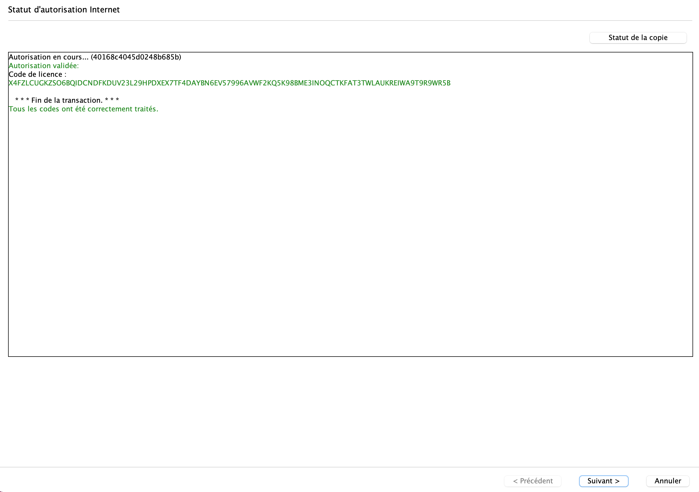This screenshot has height=492, width=699.
Task: Click the trailing asterisks after 'transaction.'
Action: tap(112, 100)
